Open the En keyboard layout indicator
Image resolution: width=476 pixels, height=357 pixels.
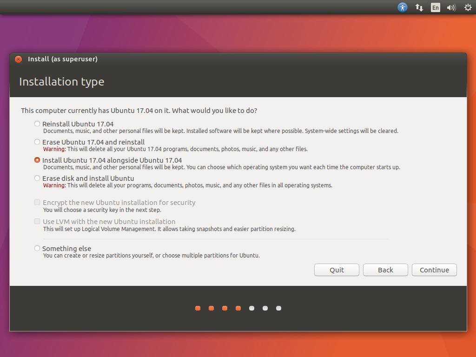(435, 7)
